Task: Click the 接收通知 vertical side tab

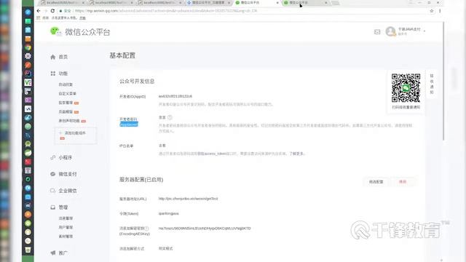Action: [x=432, y=84]
